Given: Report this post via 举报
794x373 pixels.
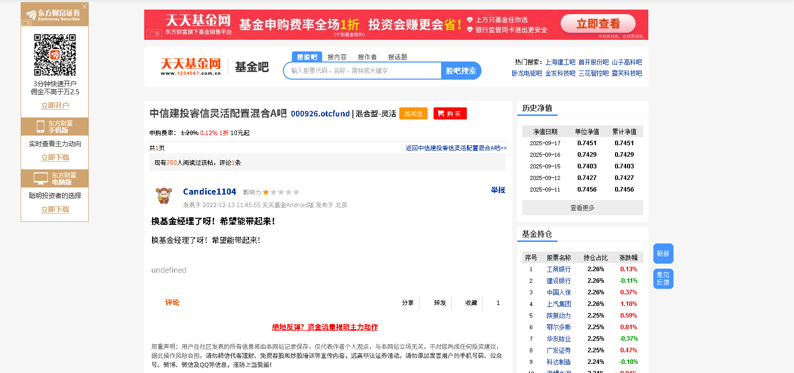Looking at the screenshot, I should (498, 190).
